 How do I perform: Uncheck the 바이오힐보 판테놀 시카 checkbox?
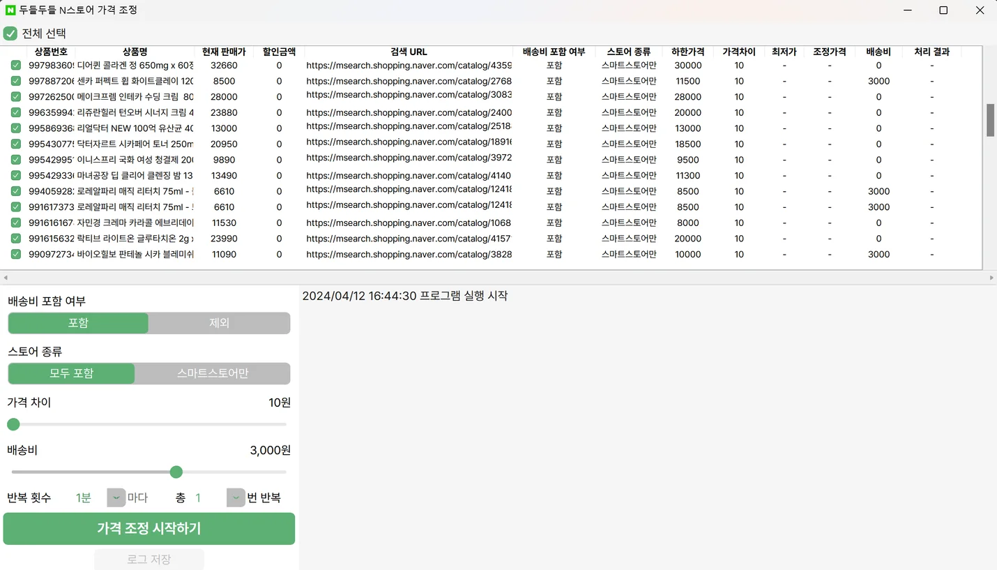click(x=16, y=254)
